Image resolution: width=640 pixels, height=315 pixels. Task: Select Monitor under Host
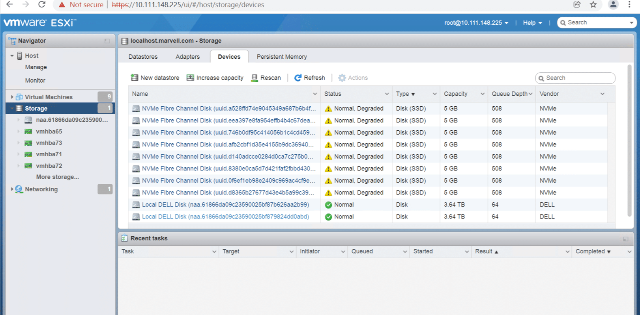(35, 80)
